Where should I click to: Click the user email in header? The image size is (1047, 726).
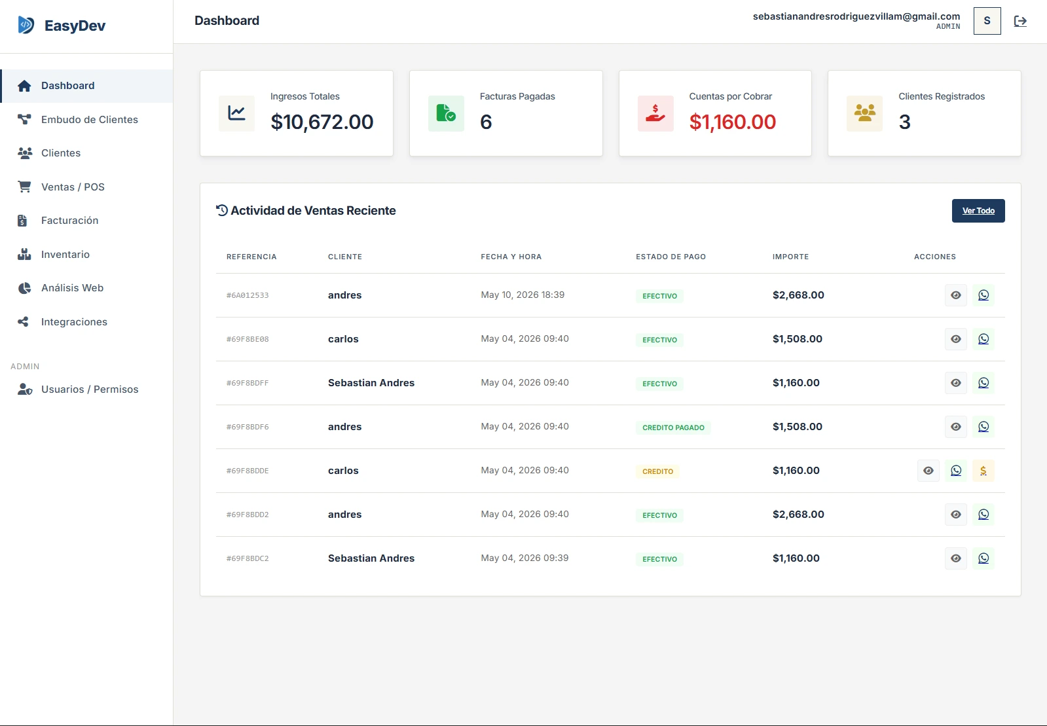coord(856,16)
